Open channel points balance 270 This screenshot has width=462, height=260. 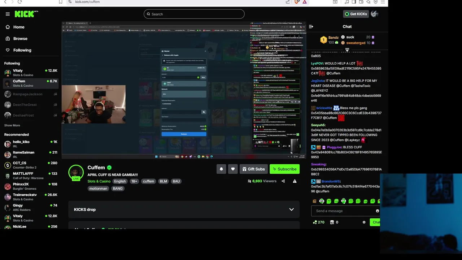tap(319, 222)
